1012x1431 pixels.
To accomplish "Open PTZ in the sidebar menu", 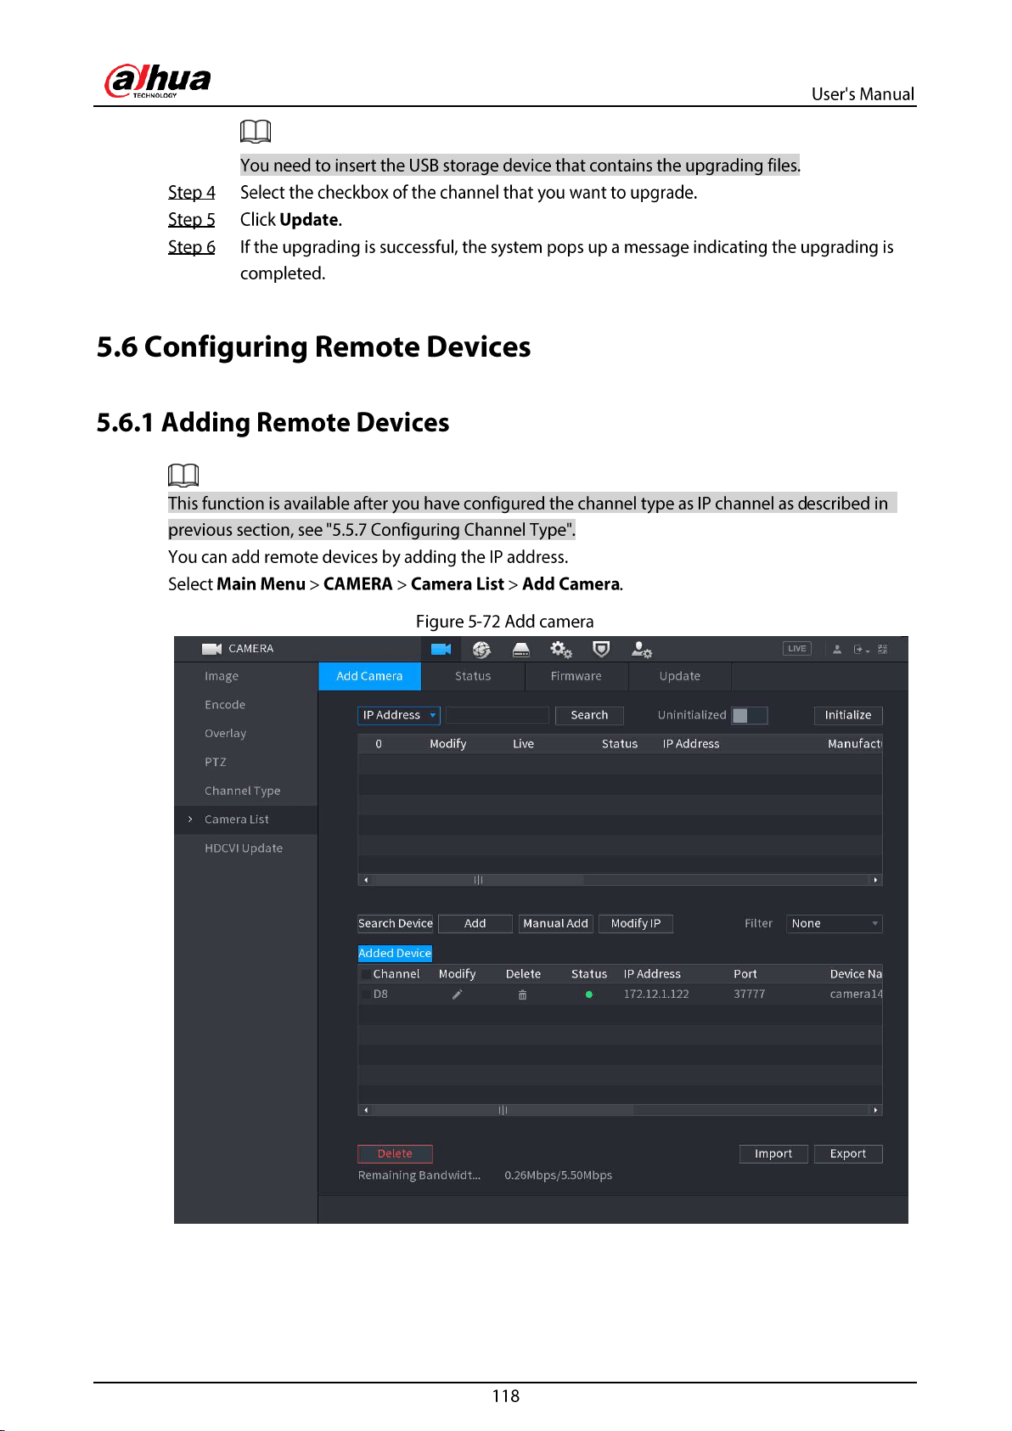I will tap(216, 762).
